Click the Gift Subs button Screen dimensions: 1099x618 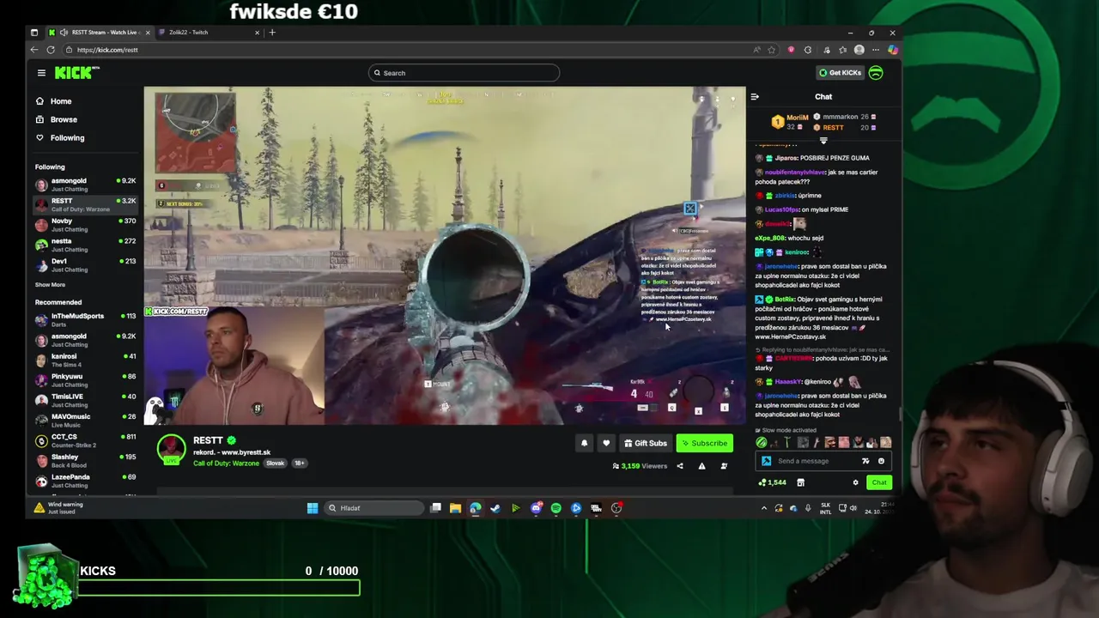tap(646, 443)
